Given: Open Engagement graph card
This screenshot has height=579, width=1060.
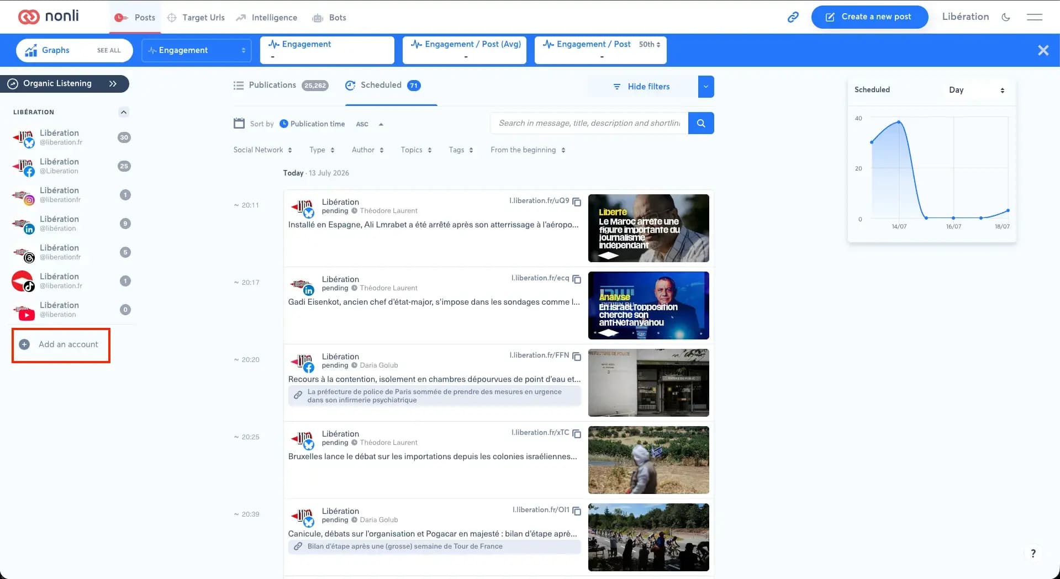Looking at the screenshot, I should point(327,50).
